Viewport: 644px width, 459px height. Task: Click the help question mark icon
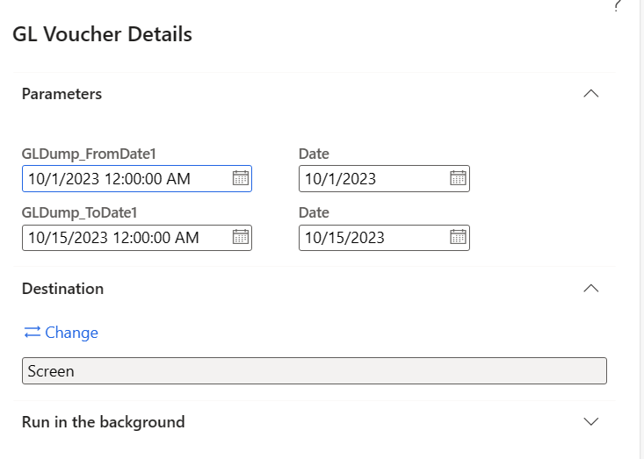617,6
